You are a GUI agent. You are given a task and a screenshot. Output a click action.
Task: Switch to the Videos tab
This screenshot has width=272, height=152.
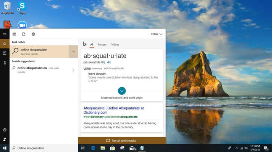pos(115,44)
